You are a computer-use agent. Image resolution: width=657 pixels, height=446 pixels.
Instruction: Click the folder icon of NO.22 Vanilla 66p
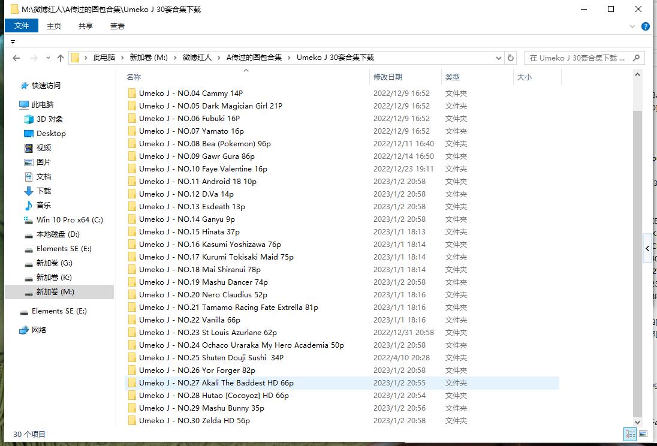(132, 320)
